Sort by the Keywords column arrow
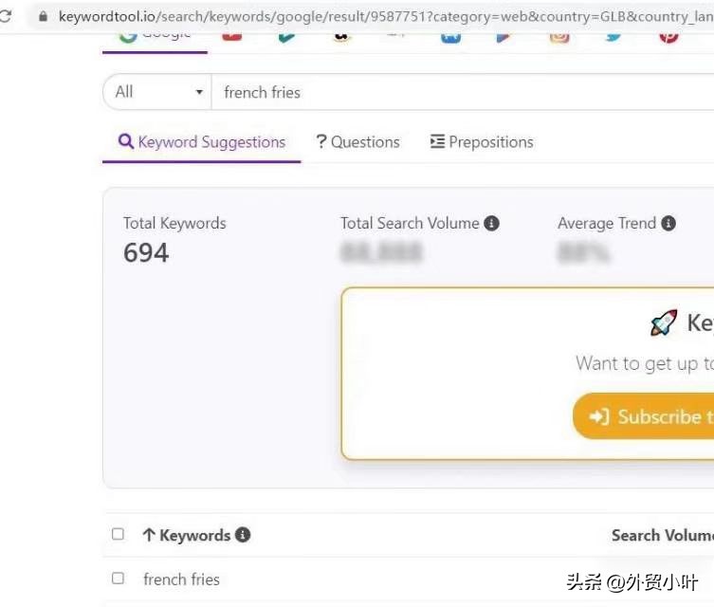 148,535
